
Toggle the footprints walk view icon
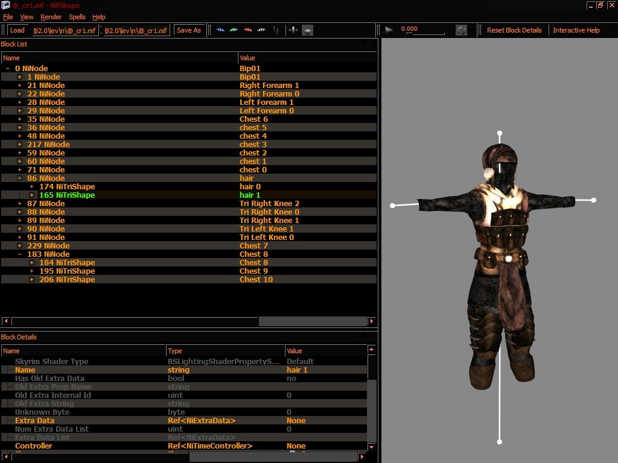276,30
